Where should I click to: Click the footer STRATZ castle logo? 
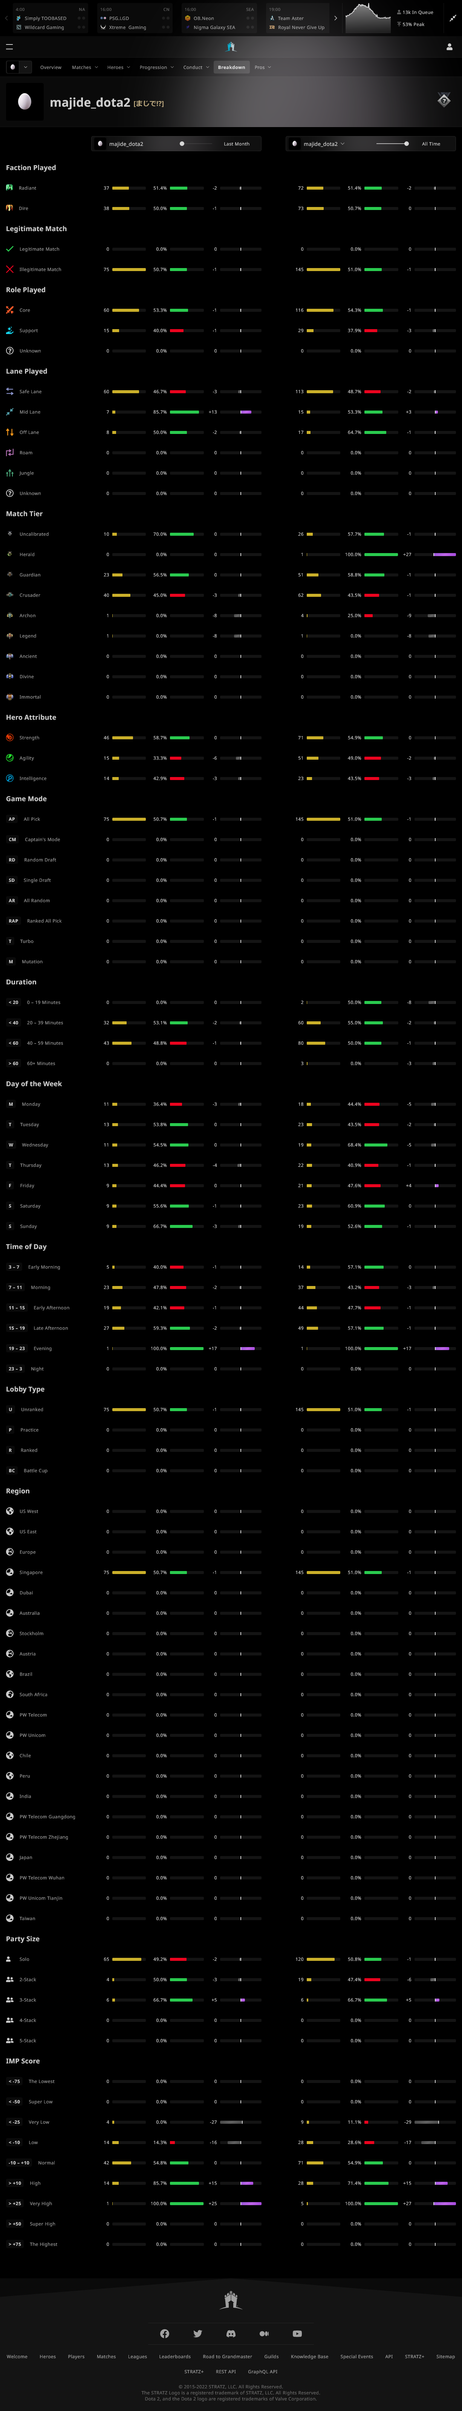pos(231,2300)
